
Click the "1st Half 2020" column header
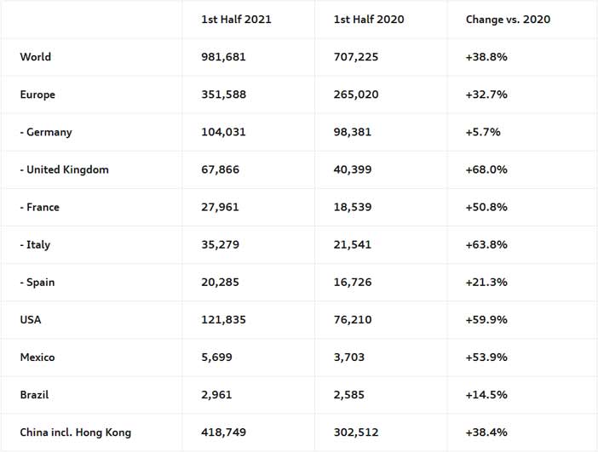coord(369,20)
